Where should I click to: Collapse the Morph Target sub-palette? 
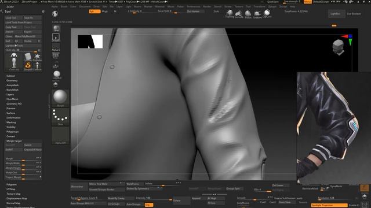pyautogui.click(x=14, y=141)
